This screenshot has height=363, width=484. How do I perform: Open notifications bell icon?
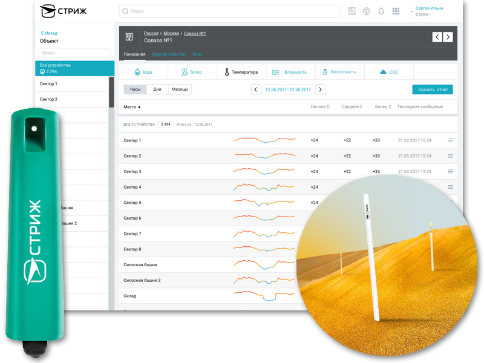click(x=381, y=11)
